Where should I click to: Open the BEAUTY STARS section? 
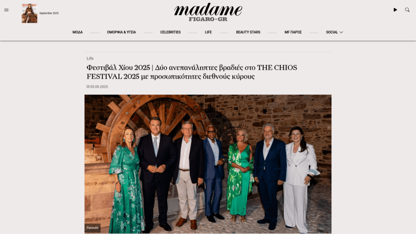pyautogui.click(x=248, y=32)
